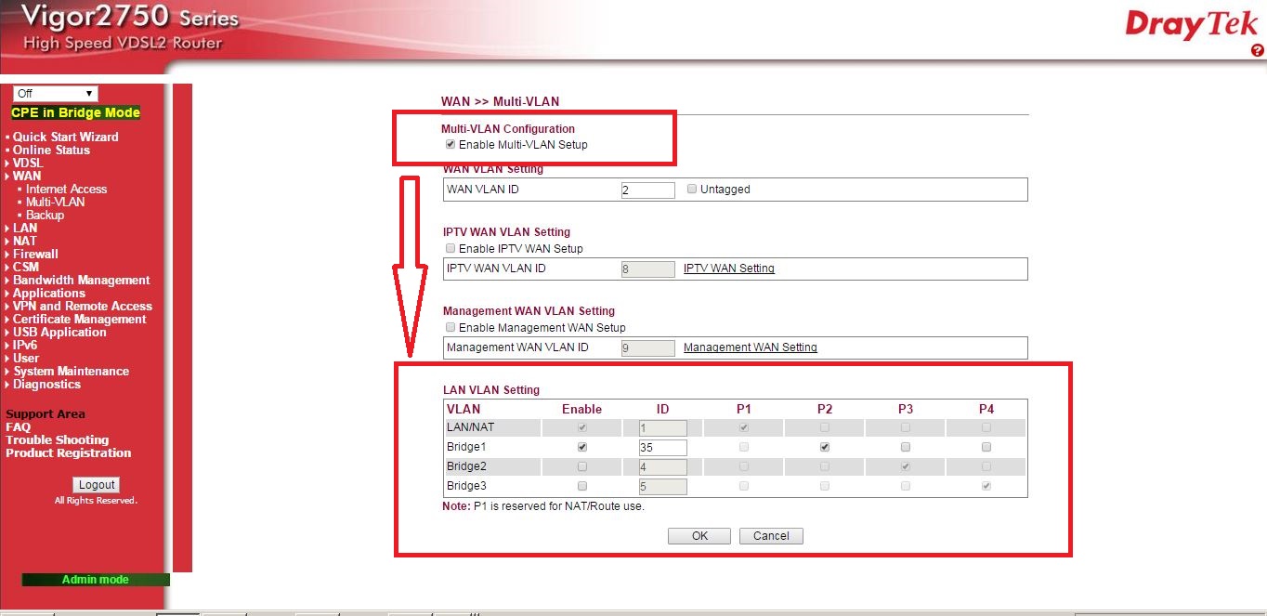Select Multi-VLAN submenu item
Viewport: 1267px width, 616px height.
coord(55,202)
